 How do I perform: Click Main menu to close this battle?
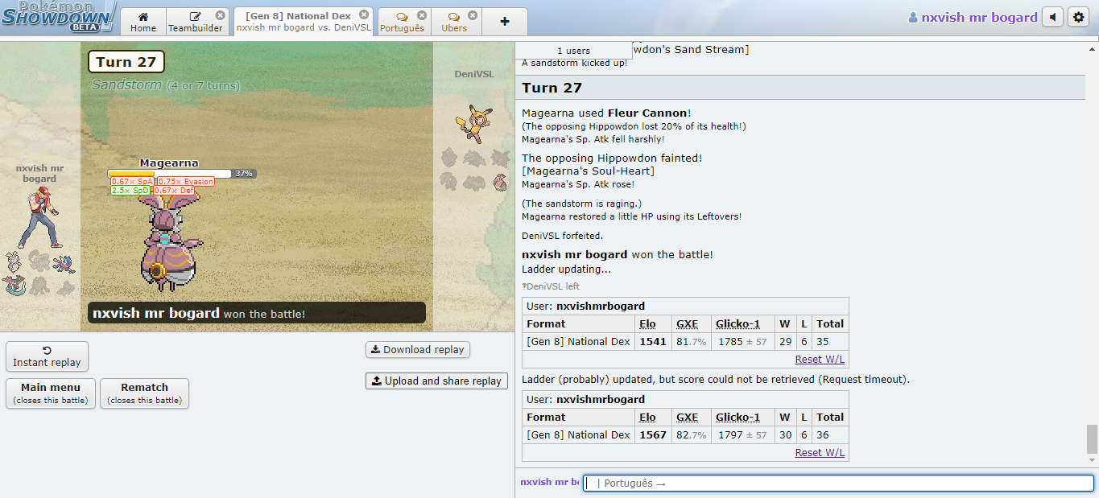pyautogui.click(x=50, y=393)
